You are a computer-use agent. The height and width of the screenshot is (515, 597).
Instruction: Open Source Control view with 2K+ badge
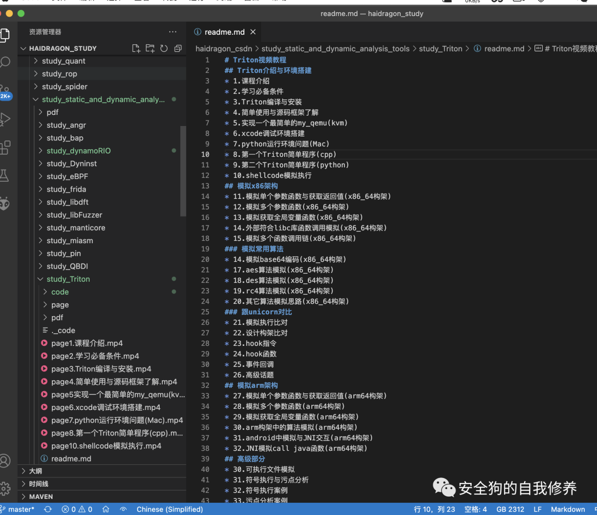[4, 91]
